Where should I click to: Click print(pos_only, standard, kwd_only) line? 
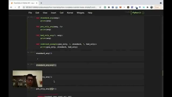59,47
